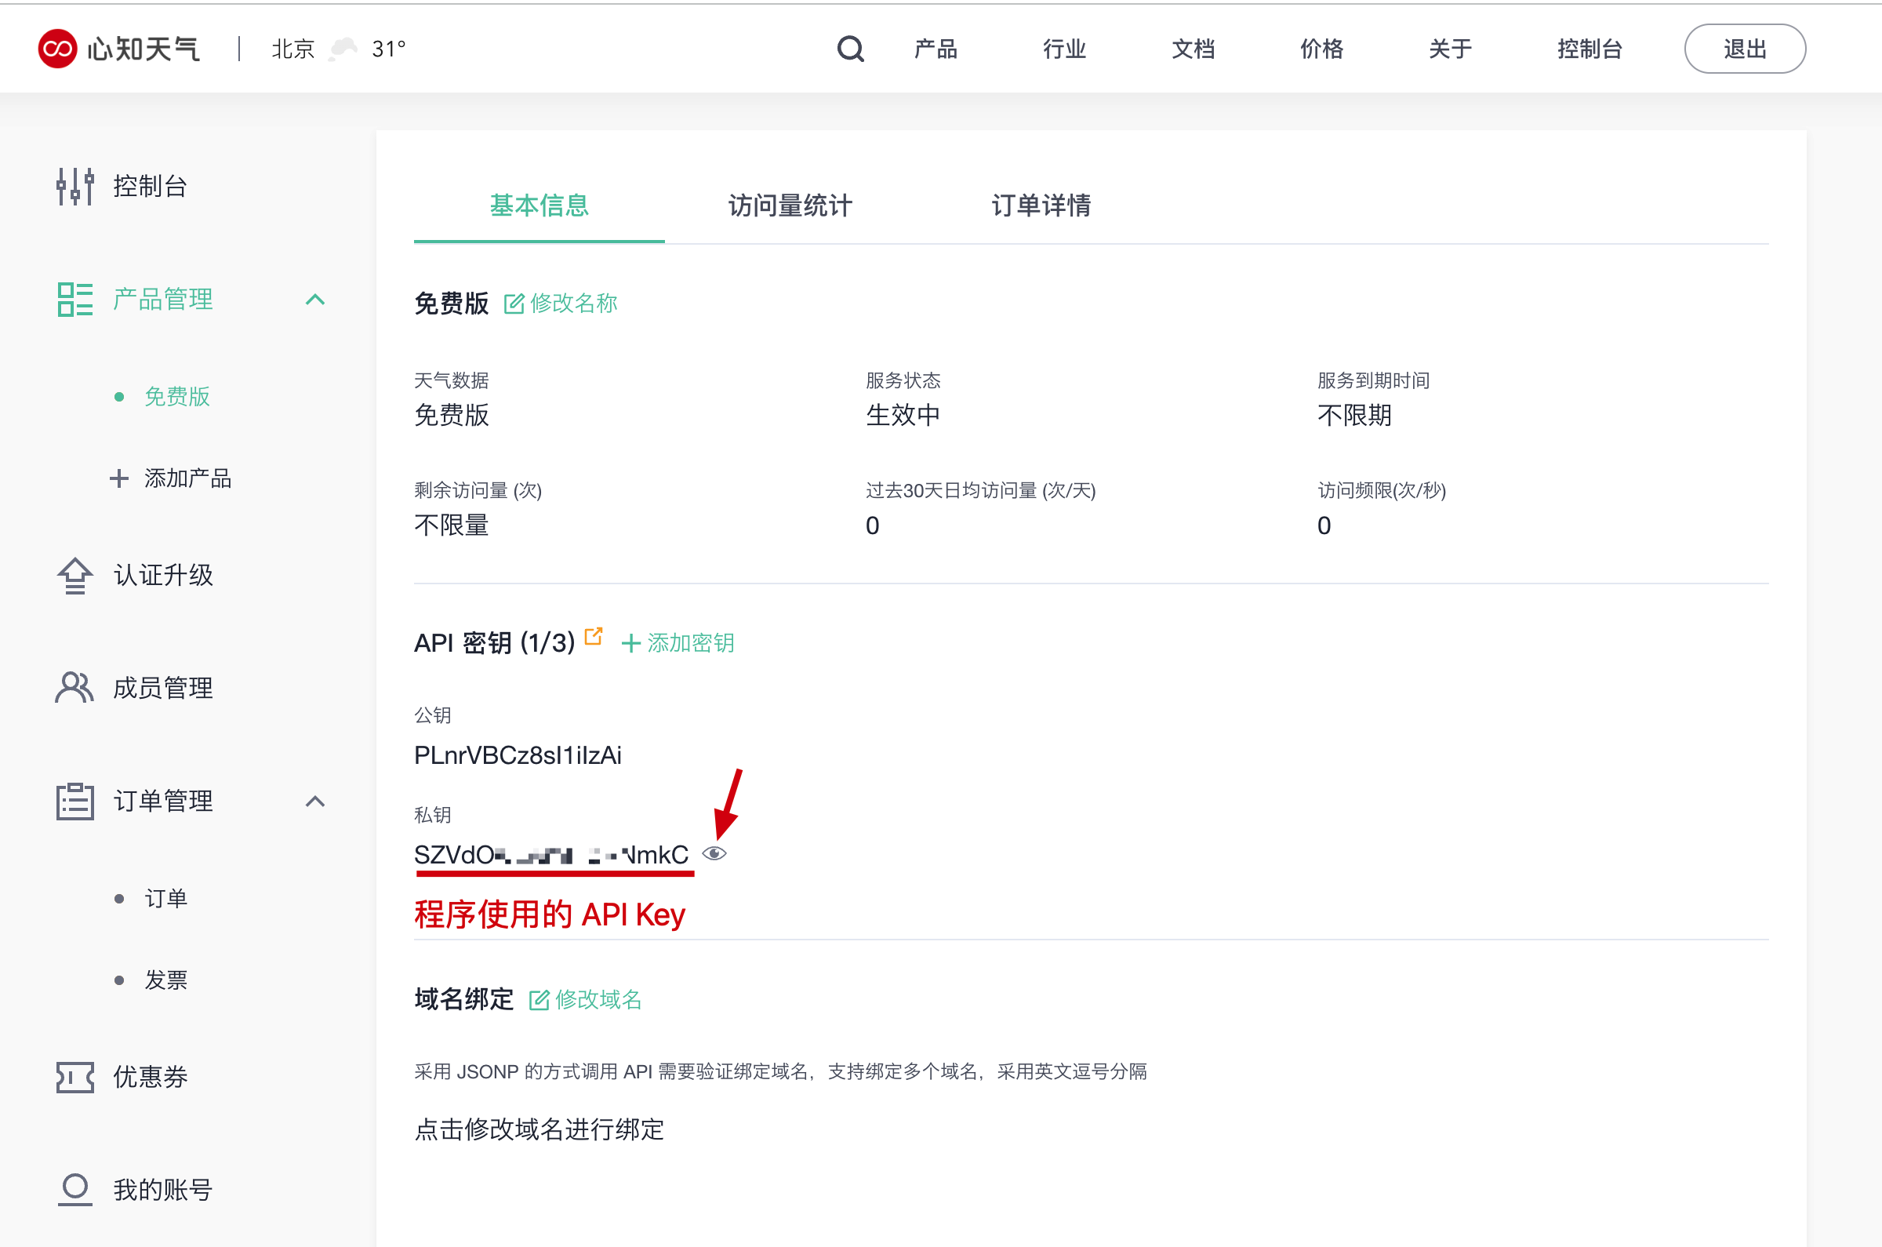The height and width of the screenshot is (1247, 1882).
Task: Open 成员管理 in sidebar
Action: click(x=163, y=687)
